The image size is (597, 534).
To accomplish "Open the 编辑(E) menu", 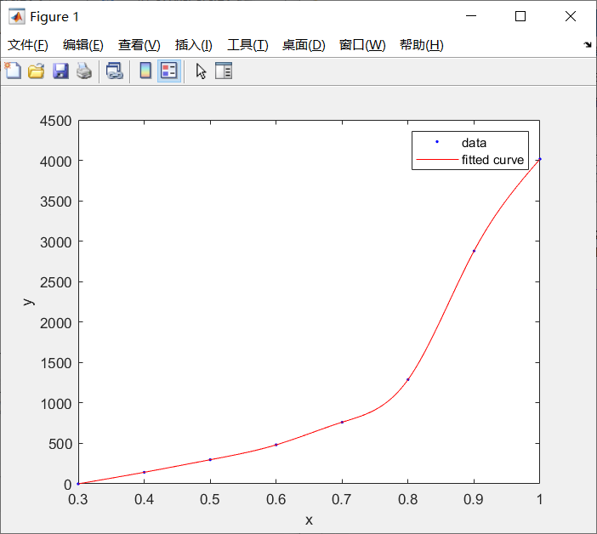I will [83, 45].
